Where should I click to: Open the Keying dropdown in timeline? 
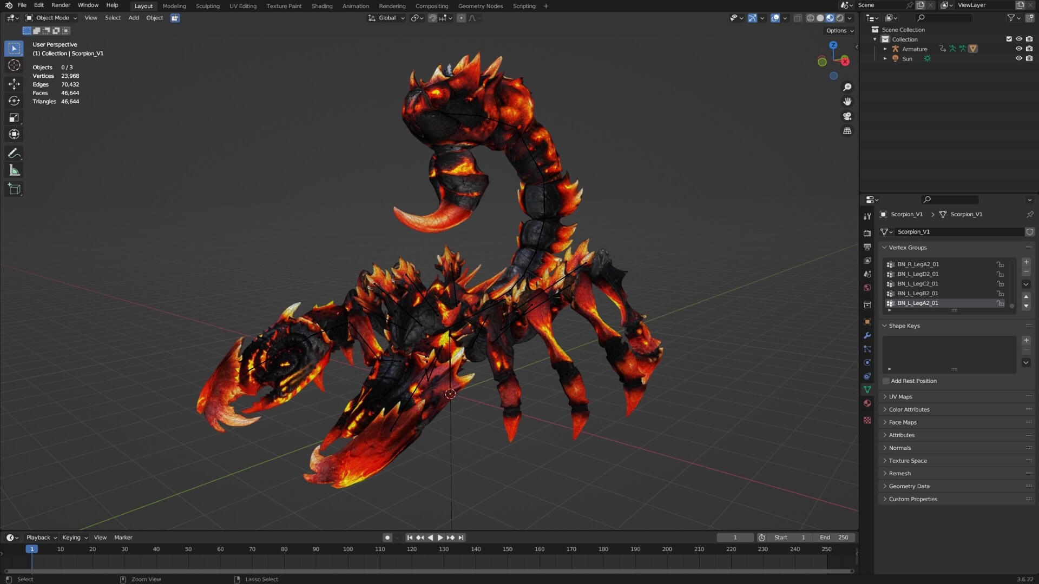[x=75, y=537]
